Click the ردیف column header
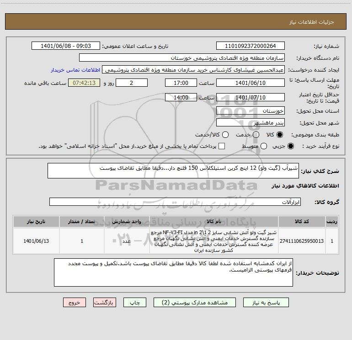352x340 pixels. click(332, 221)
